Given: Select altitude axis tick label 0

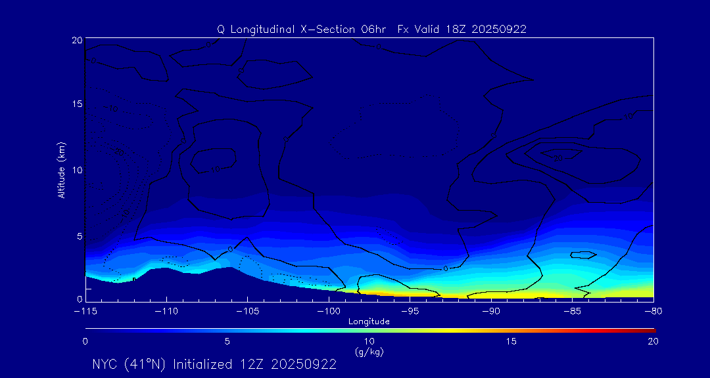Looking at the screenshot, I should [80, 299].
